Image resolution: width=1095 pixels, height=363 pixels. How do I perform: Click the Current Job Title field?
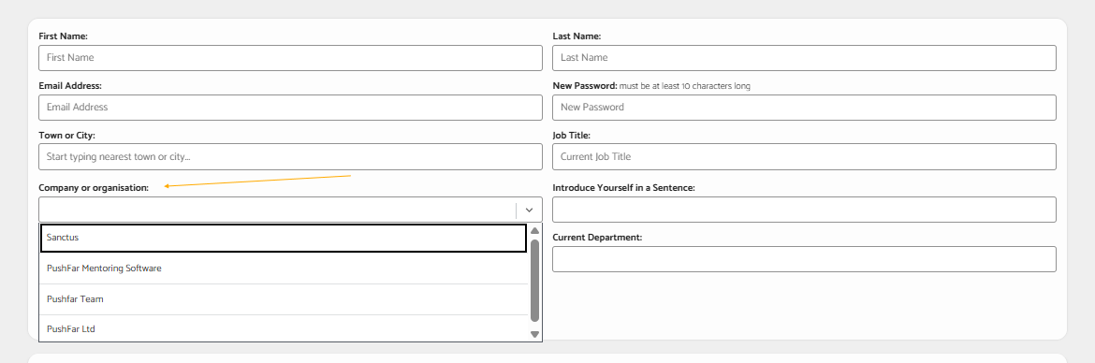804,156
